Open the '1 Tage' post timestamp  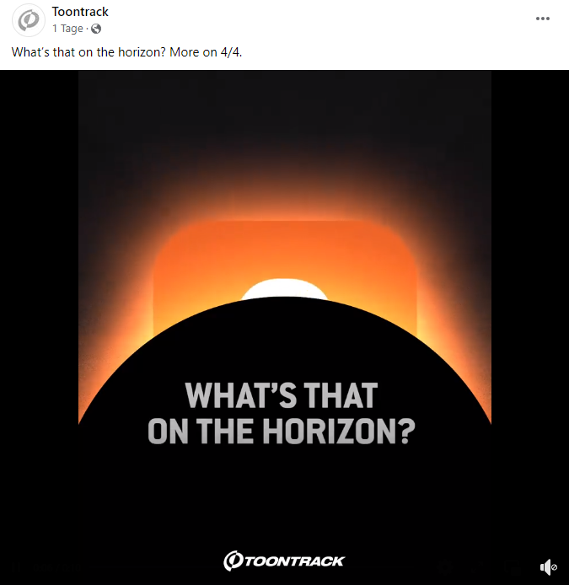tap(67, 29)
